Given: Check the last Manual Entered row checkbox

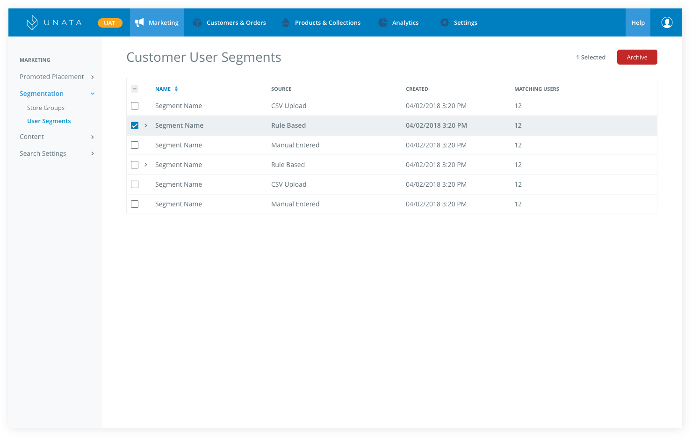Looking at the screenshot, I should (x=135, y=204).
